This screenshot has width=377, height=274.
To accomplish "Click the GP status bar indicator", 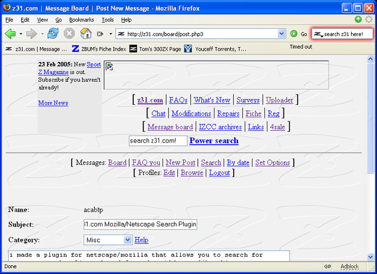I will tap(328, 266).
